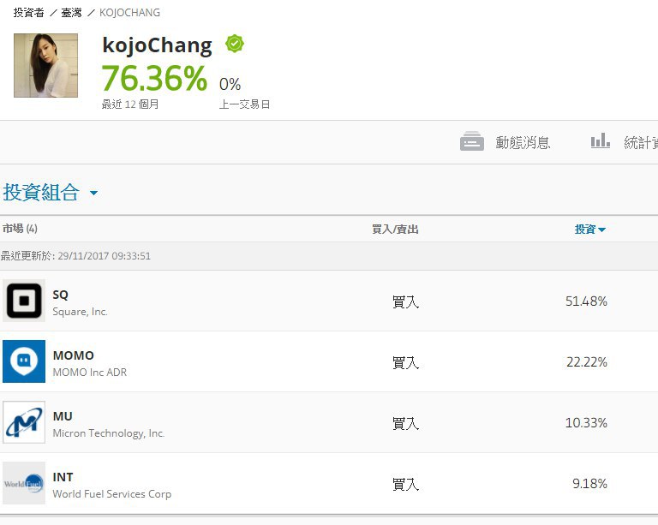Click 買入 in the SQ row

405,301
